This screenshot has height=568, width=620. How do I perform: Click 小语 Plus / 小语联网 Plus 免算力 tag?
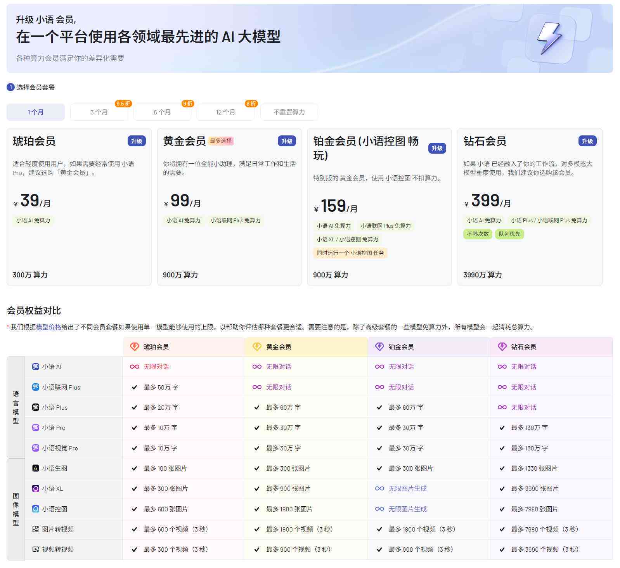click(x=549, y=220)
